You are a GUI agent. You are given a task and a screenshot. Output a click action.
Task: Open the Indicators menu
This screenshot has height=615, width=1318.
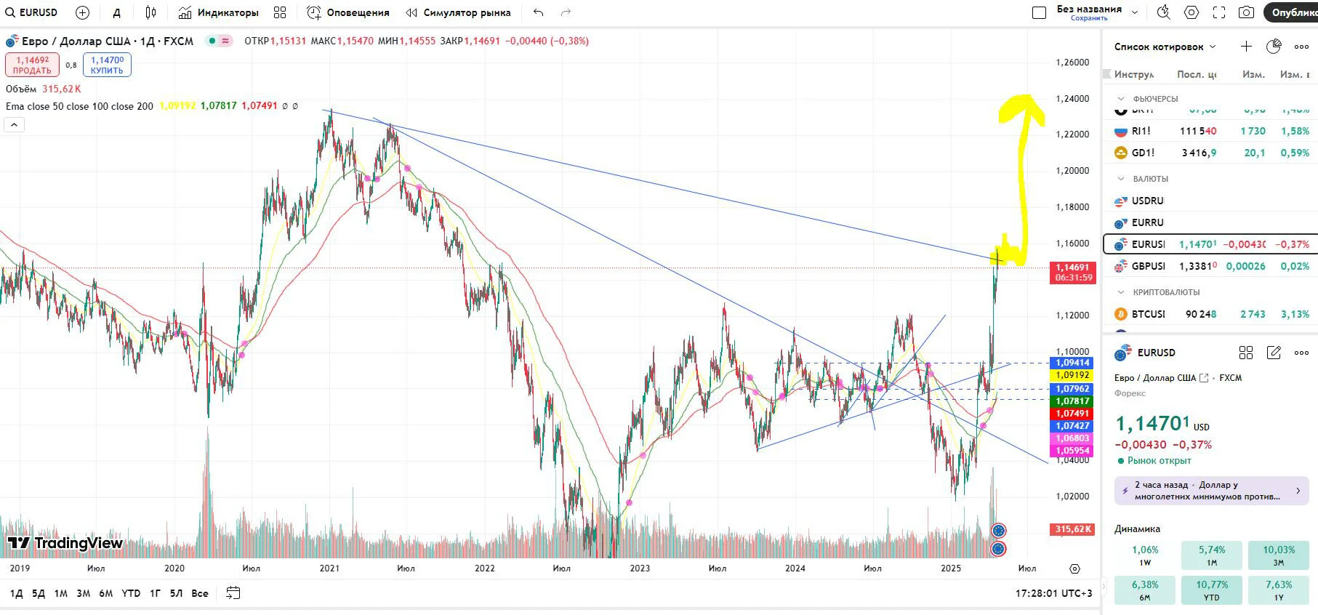coord(218,12)
